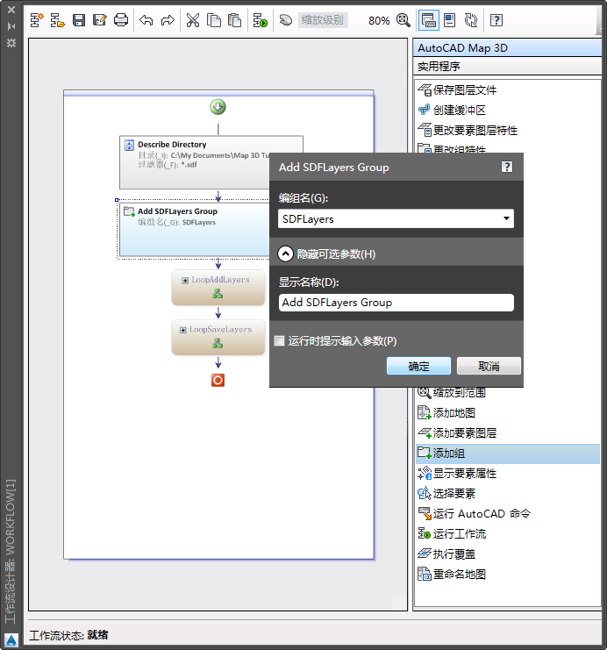Click the Save As icon with pencil
Screen dimensions: 607x650
(x=99, y=20)
